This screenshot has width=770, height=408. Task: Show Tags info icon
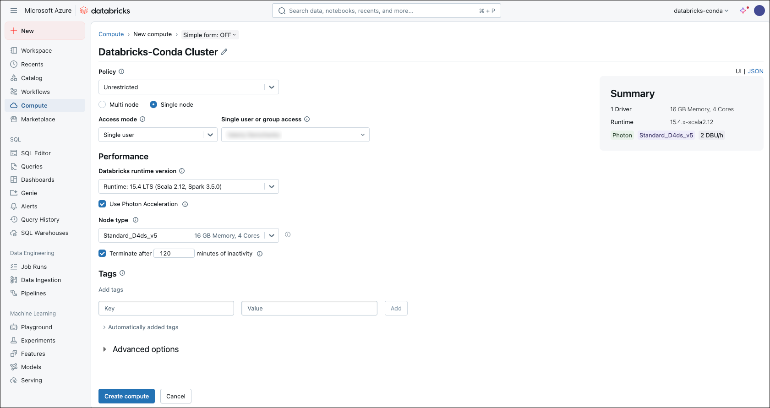point(122,273)
